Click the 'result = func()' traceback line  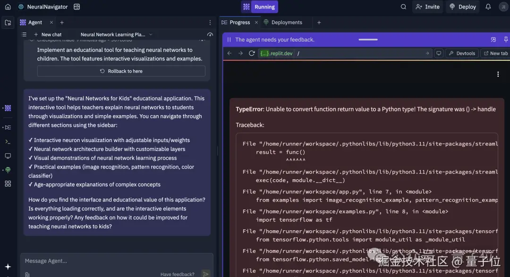point(280,152)
